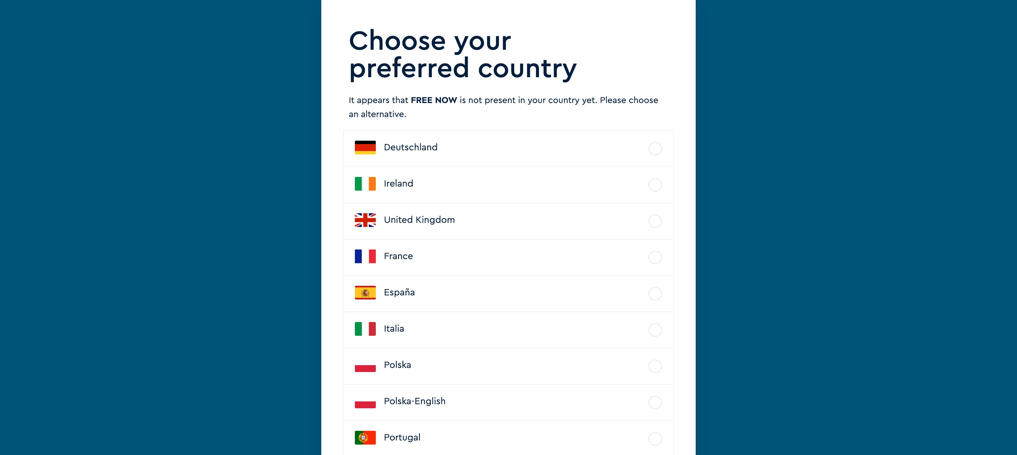Click the French flag icon
Viewport: 1017px width, 455px height.
coord(365,256)
